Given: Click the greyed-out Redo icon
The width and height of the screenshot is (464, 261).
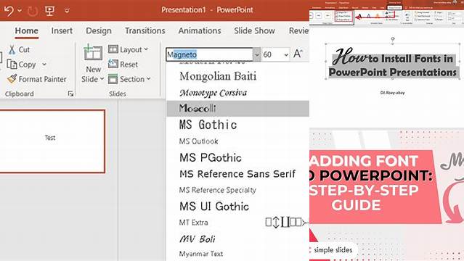Looking at the screenshot, I should pos(33,11).
